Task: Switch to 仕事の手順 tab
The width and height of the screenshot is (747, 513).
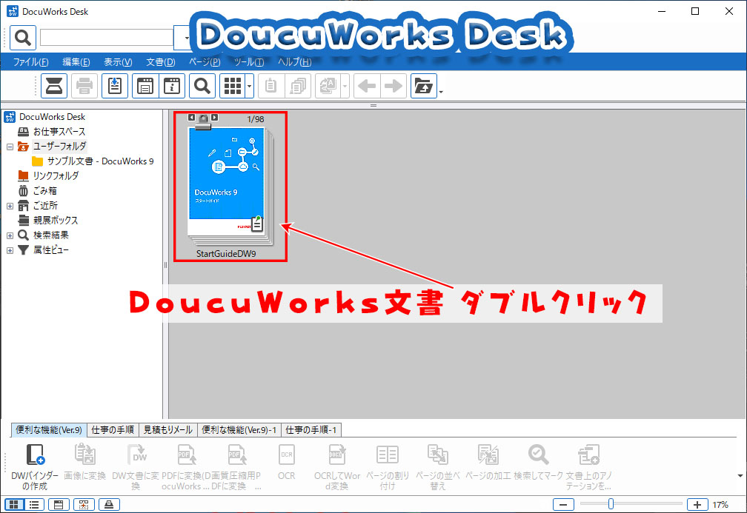Action: 113,430
